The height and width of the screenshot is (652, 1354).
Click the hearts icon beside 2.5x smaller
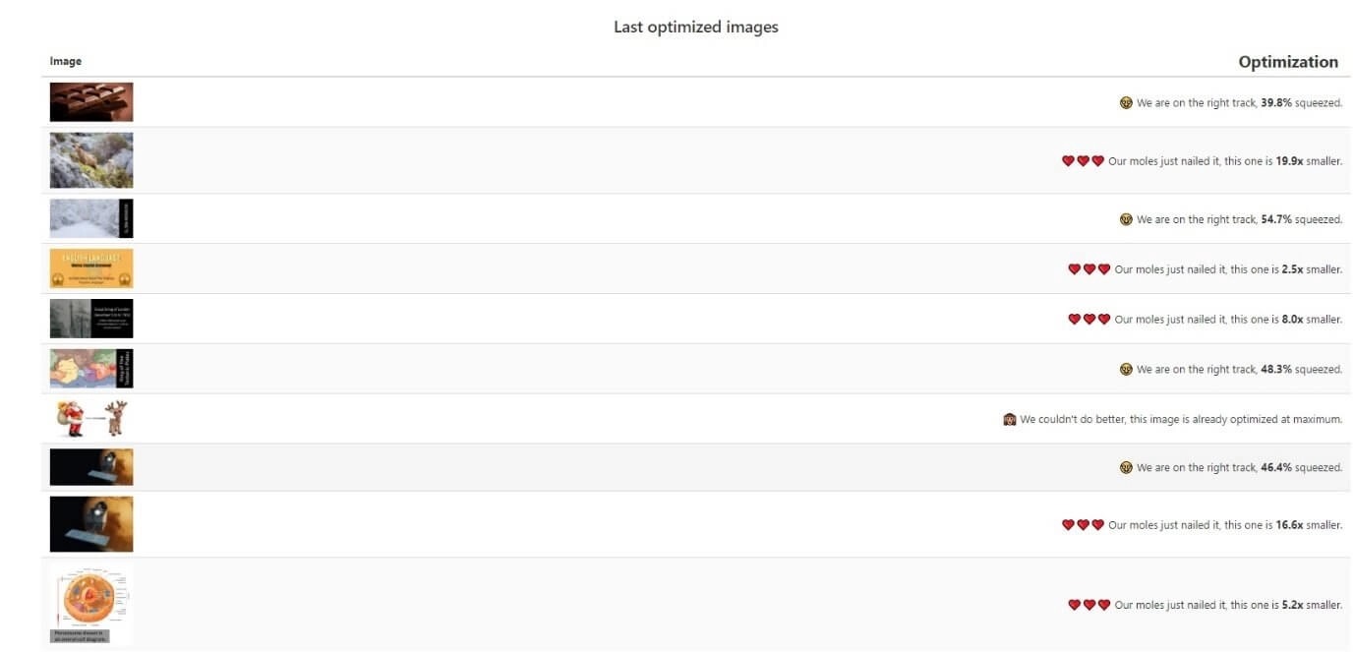click(1089, 269)
